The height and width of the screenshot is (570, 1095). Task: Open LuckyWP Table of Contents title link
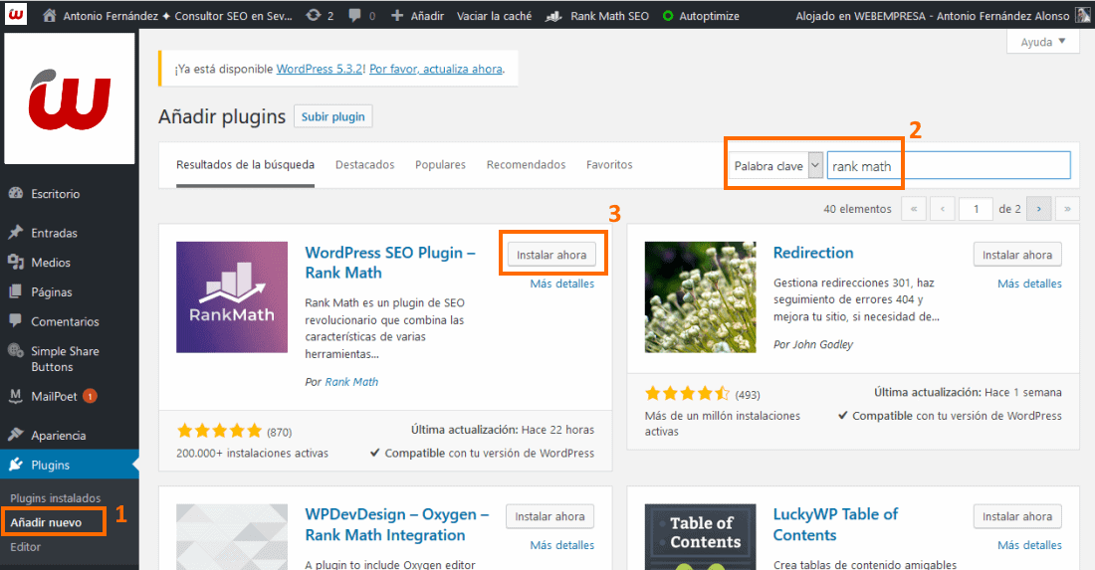[x=835, y=524]
